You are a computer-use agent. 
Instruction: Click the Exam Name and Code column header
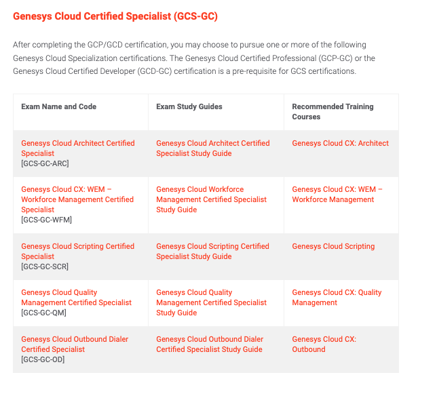(x=58, y=106)
